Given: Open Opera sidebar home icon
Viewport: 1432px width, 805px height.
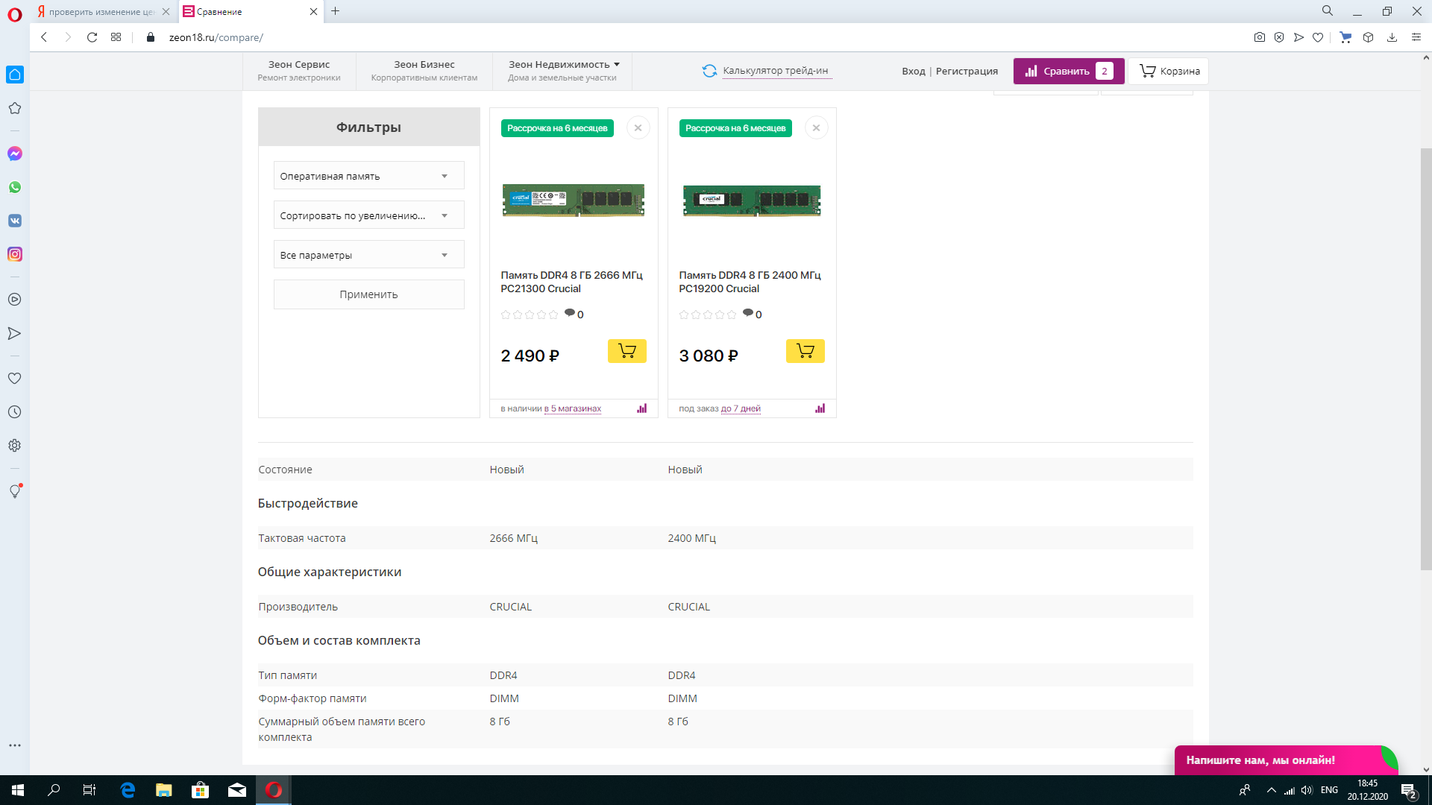Looking at the screenshot, I should pos(15,75).
